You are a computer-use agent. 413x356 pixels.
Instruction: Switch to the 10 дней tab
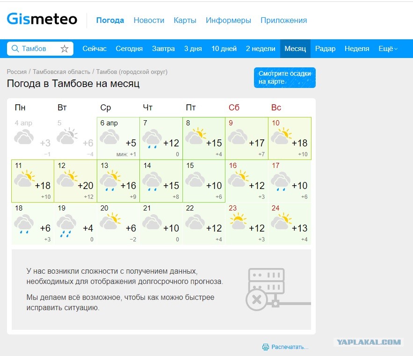[x=224, y=49]
